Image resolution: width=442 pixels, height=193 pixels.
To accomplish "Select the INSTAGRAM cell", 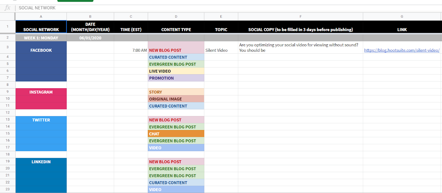I will point(41,92).
